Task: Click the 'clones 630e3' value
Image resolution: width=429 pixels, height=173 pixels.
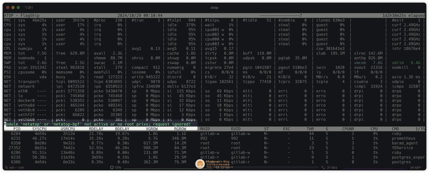Action: [330, 20]
